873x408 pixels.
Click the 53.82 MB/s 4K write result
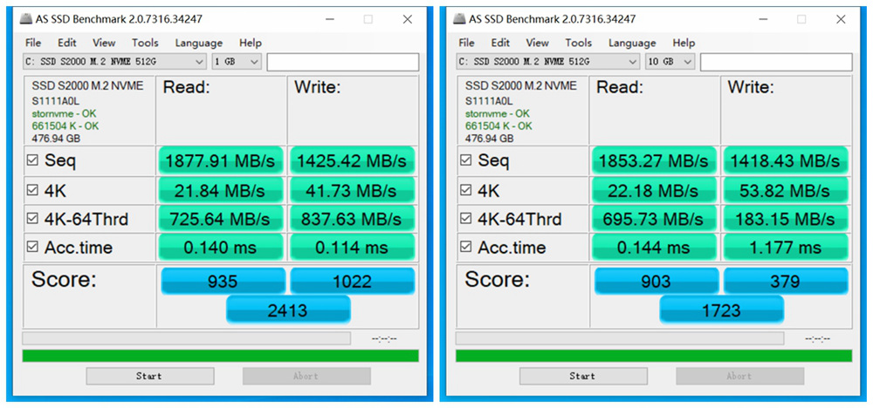pos(786,191)
